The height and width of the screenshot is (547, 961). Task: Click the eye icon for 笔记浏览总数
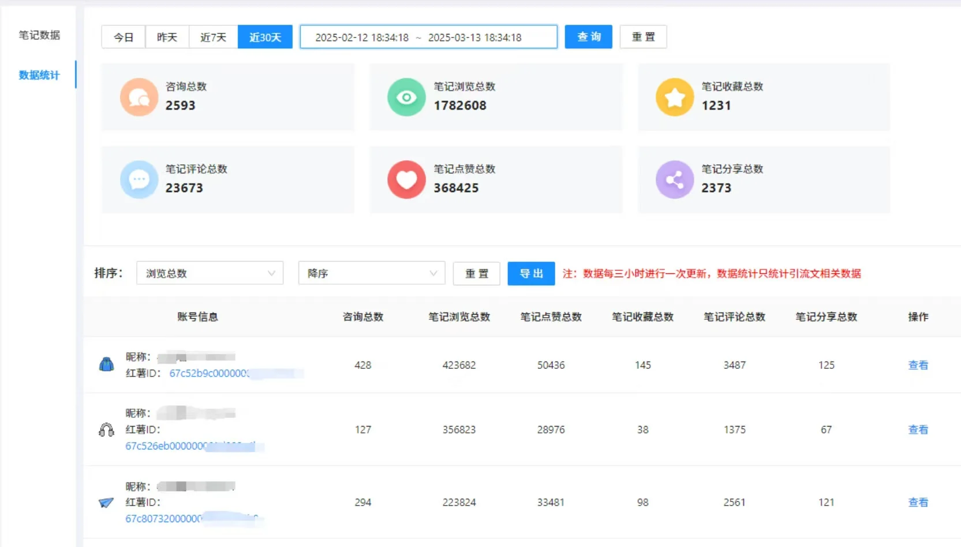(x=406, y=97)
